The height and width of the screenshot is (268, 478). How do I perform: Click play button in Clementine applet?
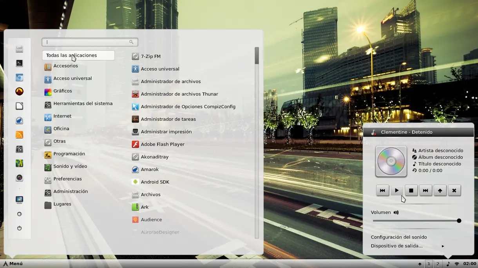pyautogui.click(x=397, y=190)
